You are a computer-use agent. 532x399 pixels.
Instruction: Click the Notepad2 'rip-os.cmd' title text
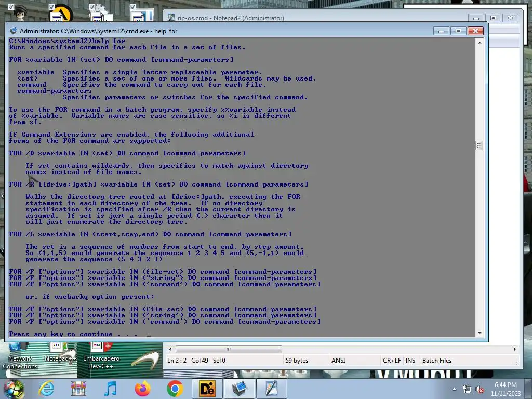pos(231,18)
